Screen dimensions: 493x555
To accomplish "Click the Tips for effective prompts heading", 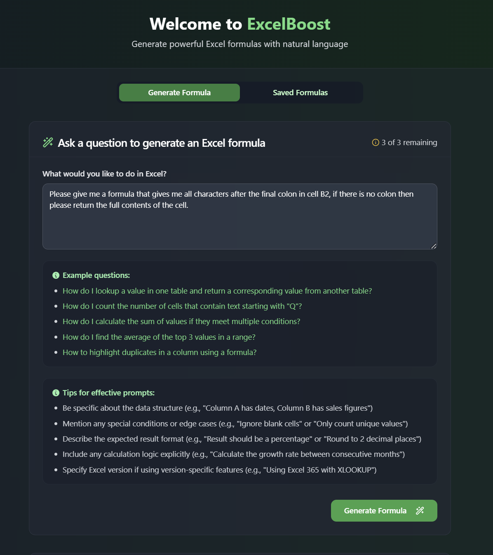I will pyautogui.click(x=108, y=393).
